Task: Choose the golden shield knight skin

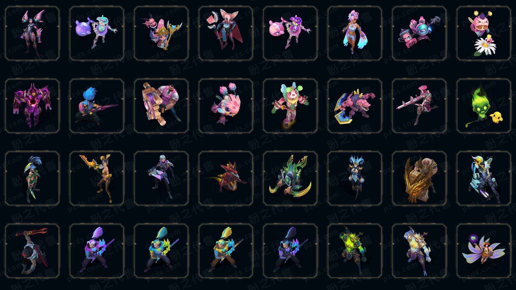Action: coord(419,179)
